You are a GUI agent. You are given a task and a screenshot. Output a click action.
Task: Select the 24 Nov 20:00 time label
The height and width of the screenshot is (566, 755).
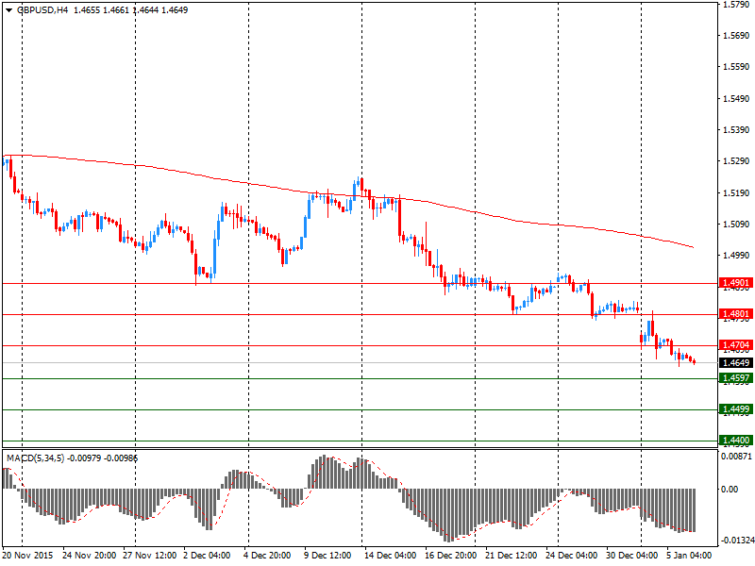(89, 555)
